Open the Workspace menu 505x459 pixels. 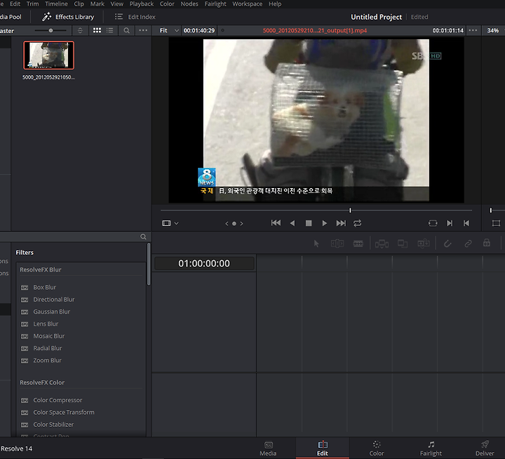(248, 4)
